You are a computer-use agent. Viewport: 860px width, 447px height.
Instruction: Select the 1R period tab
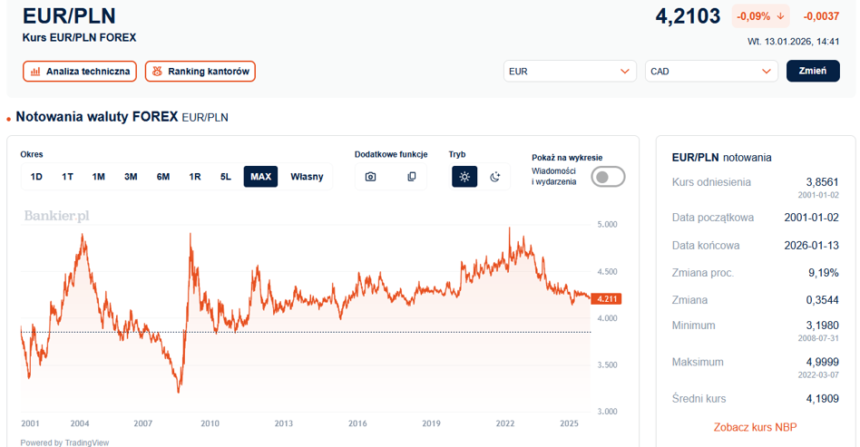(195, 177)
